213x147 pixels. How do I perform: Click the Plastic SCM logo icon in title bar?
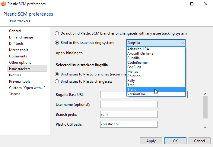pyautogui.click(x=4, y=4)
